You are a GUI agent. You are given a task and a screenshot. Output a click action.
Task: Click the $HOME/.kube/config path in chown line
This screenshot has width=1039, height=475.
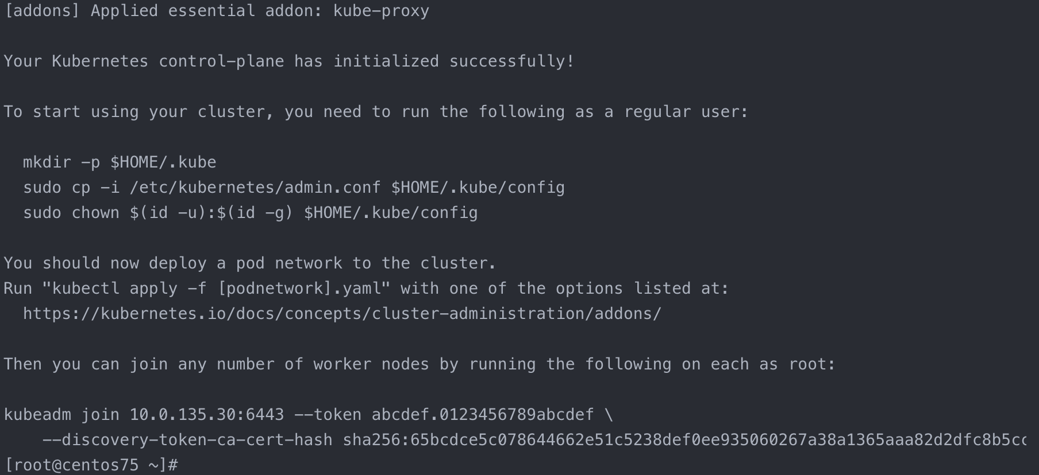pyautogui.click(x=391, y=213)
